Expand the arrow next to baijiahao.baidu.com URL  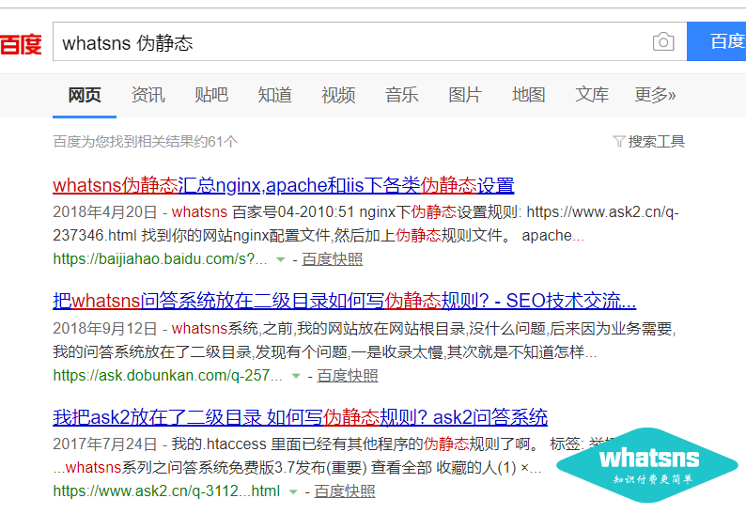pos(280,259)
